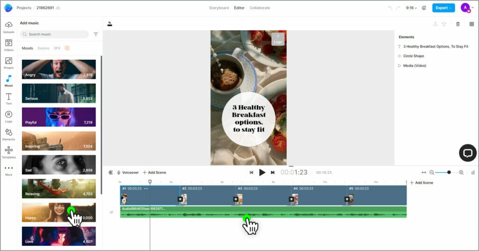The height and width of the screenshot is (251, 479).
Task: Select the Media (Video) element
Action: (412, 65)
